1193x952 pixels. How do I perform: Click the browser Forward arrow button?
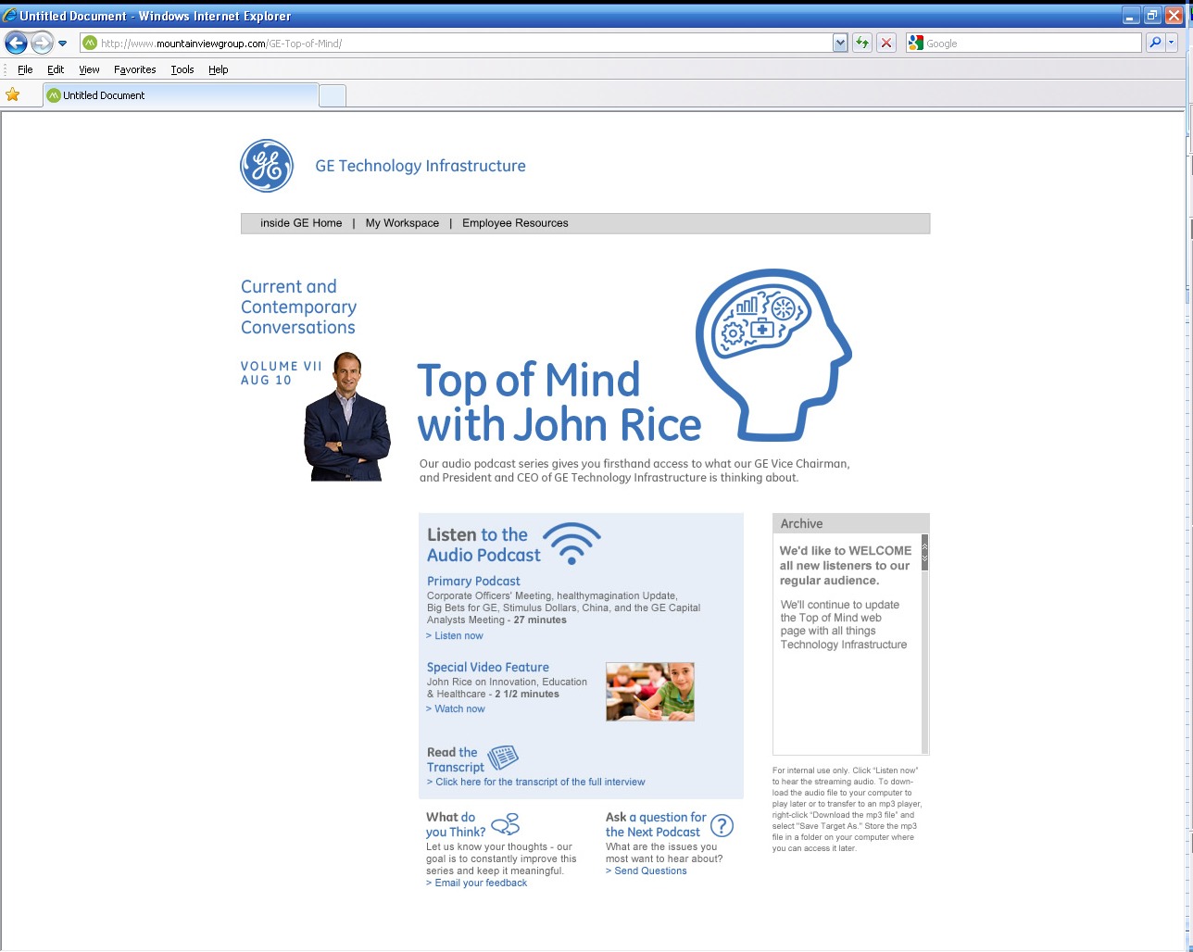point(41,43)
